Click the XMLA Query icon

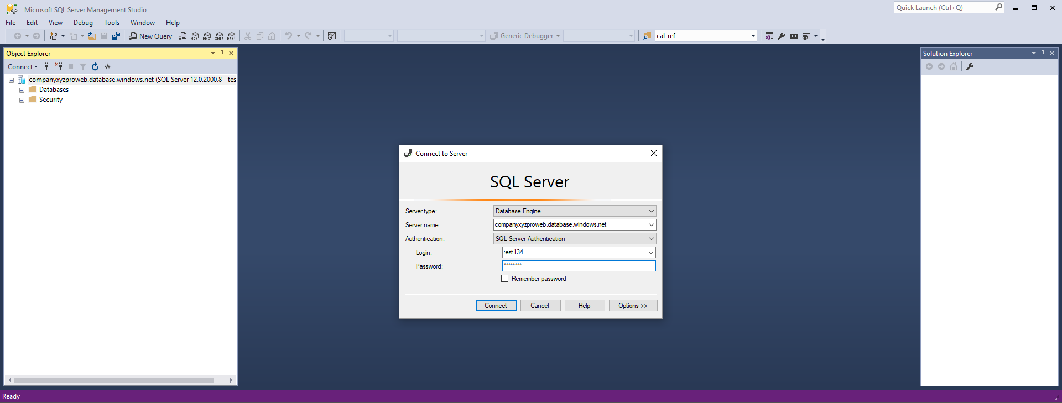click(220, 36)
